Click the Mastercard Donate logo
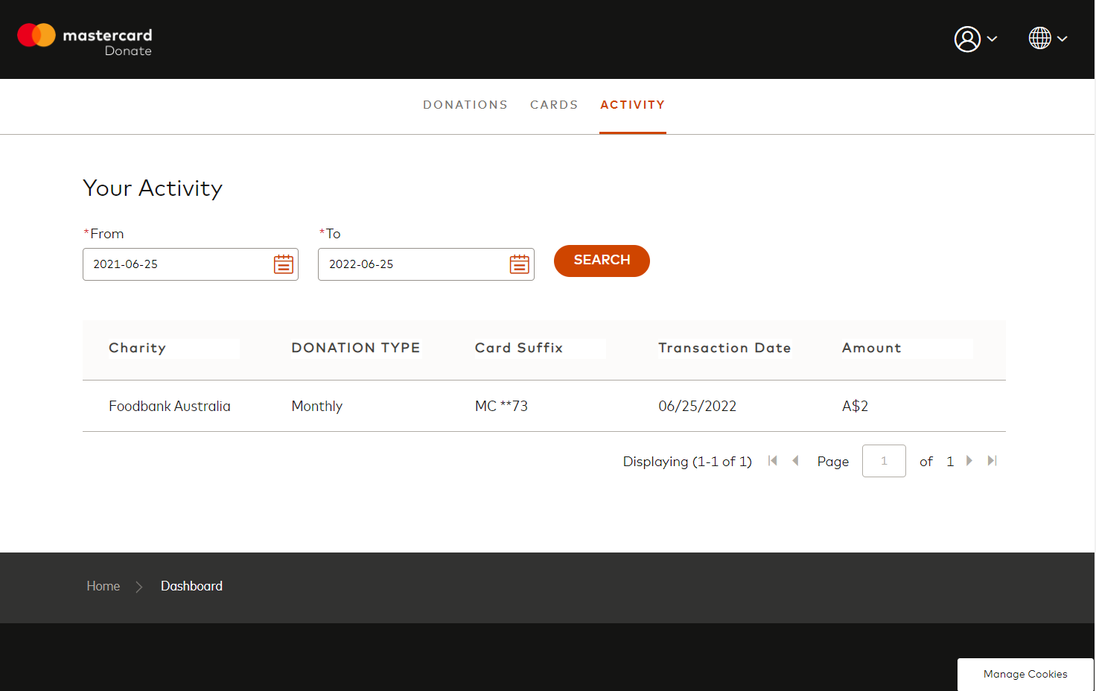Screen dimensions: 1096x691 tap(84, 39)
